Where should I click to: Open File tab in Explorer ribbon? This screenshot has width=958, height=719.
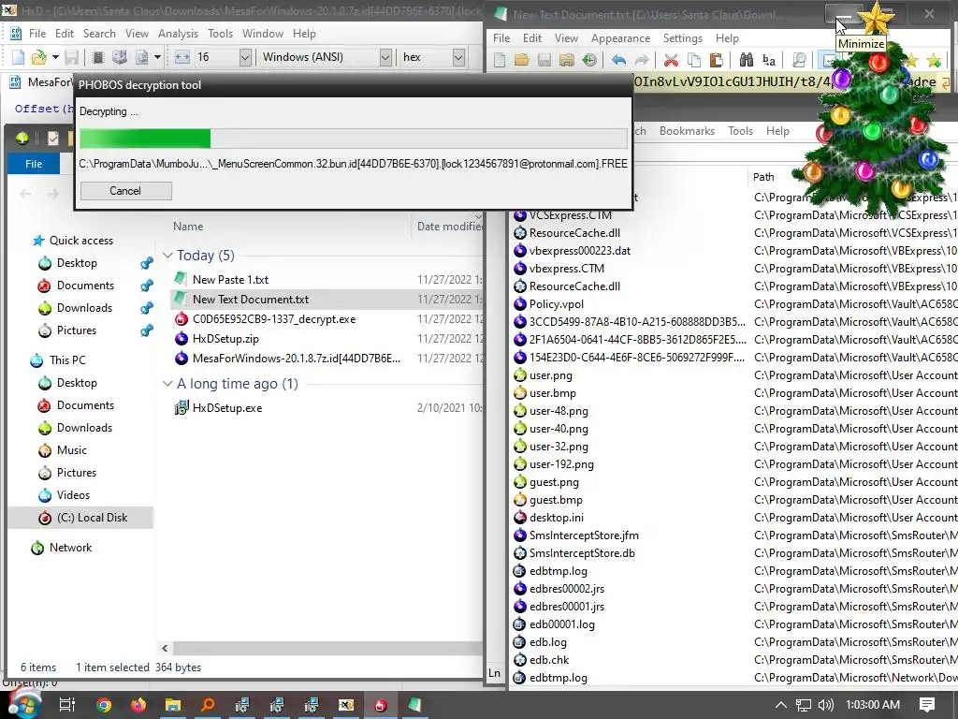pos(34,164)
